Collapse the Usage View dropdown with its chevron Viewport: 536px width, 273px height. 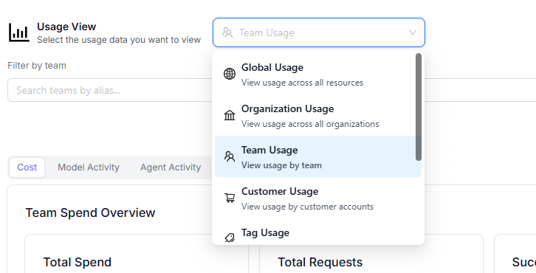pyautogui.click(x=413, y=32)
